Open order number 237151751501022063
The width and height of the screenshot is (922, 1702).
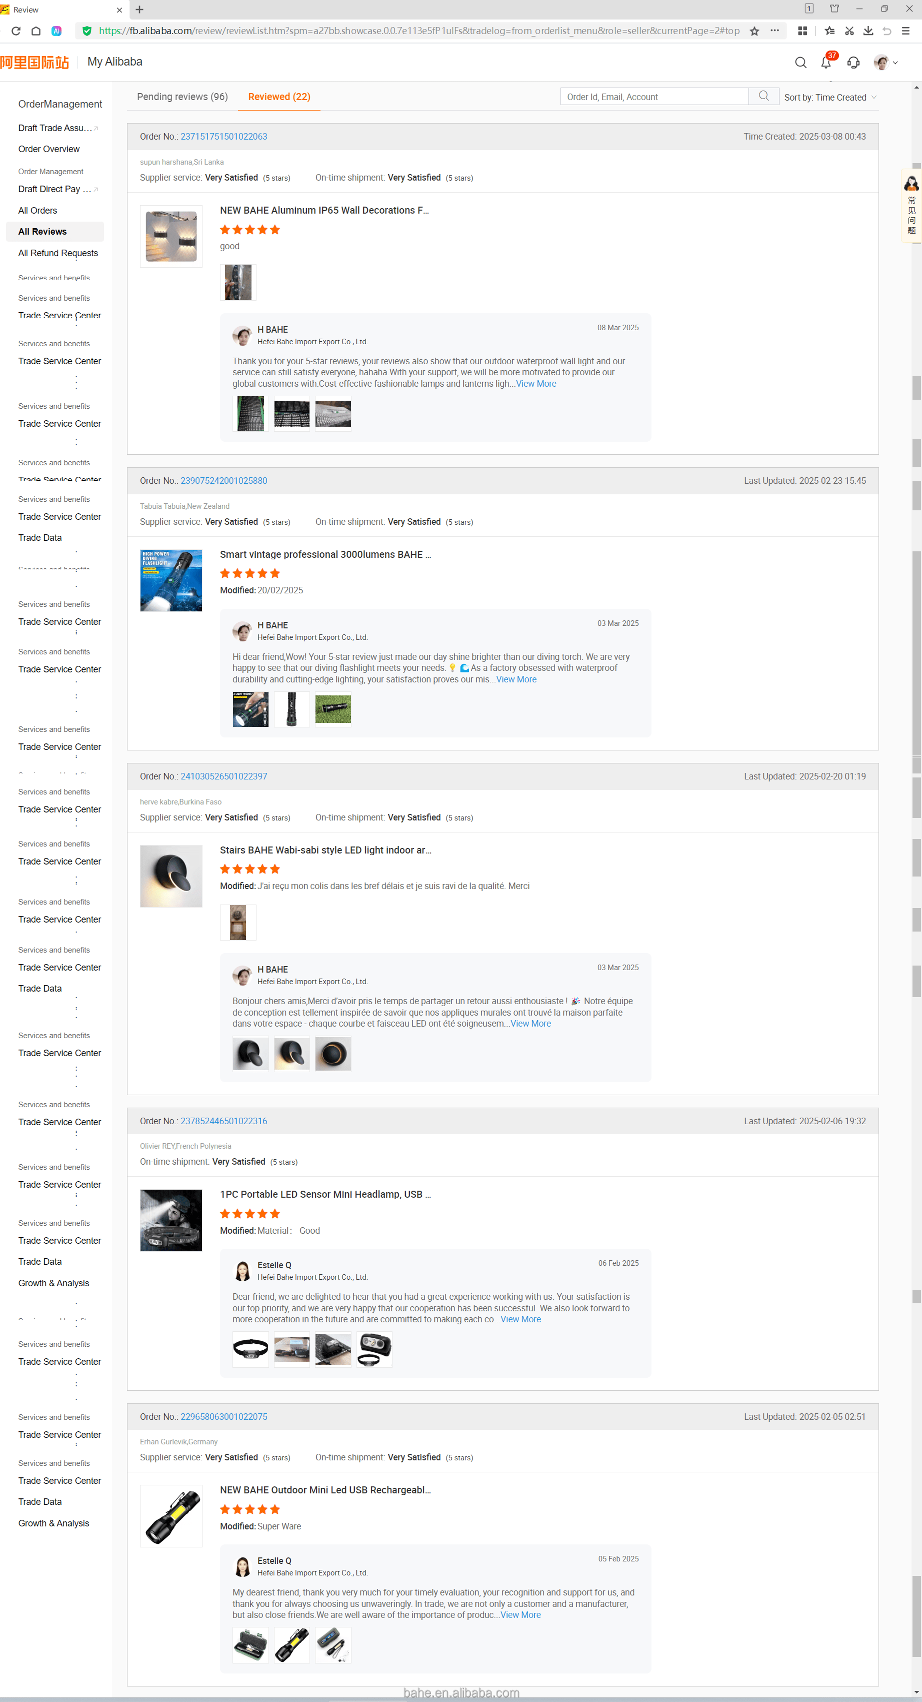pos(224,137)
